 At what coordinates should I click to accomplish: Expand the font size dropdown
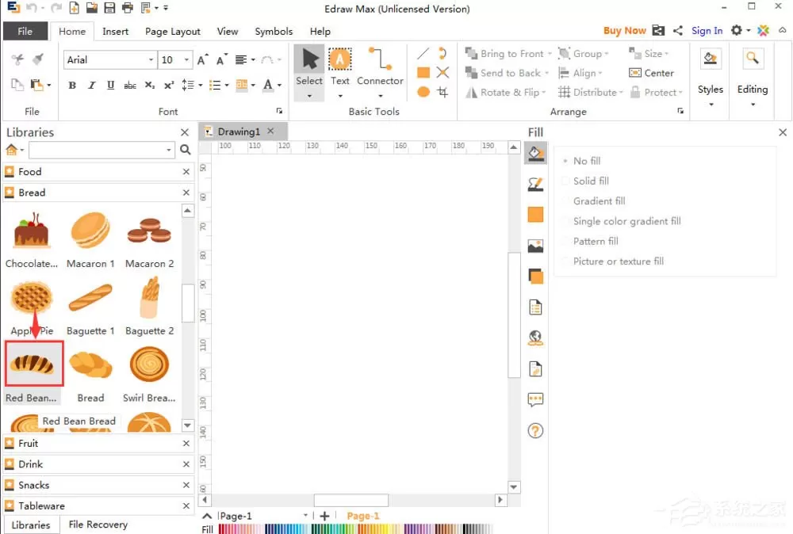pyautogui.click(x=175, y=59)
